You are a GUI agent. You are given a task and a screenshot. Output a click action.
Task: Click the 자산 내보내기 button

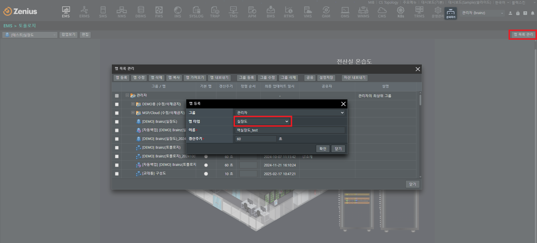click(x=354, y=78)
